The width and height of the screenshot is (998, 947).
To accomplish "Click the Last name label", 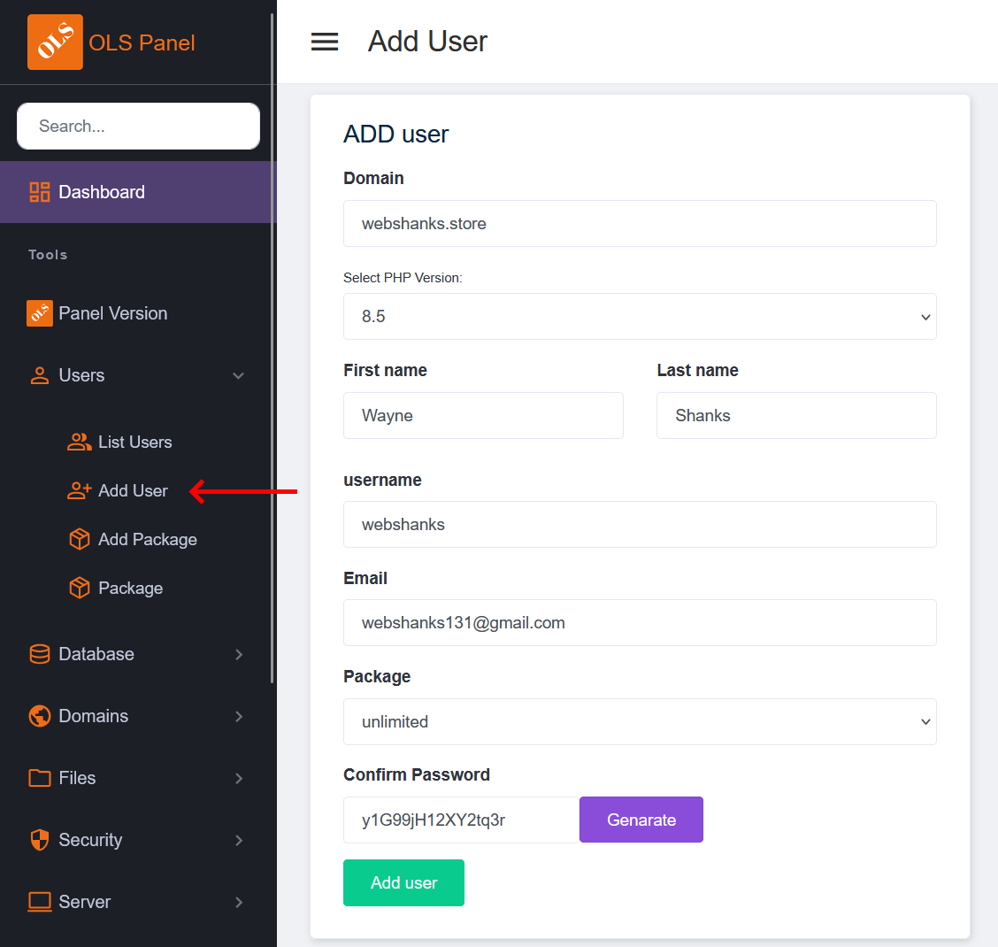I will point(697,370).
